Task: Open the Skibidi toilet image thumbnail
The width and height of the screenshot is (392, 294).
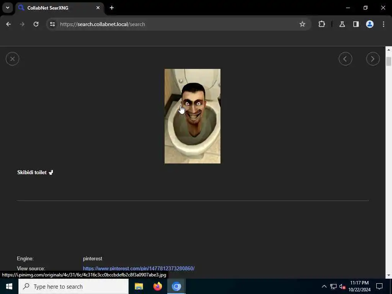Action: (x=193, y=116)
